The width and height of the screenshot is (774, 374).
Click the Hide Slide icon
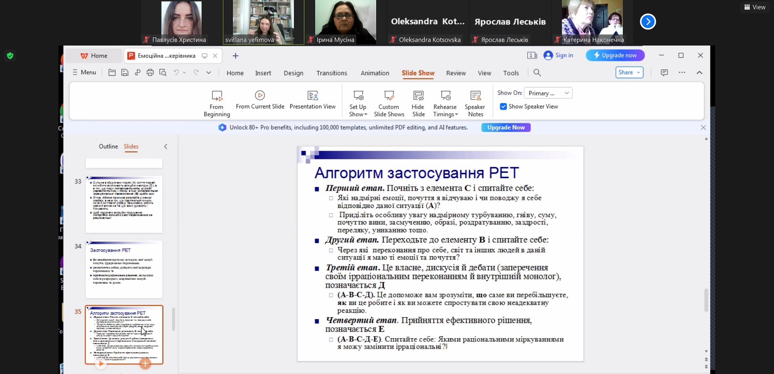pyautogui.click(x=418, y=96)
